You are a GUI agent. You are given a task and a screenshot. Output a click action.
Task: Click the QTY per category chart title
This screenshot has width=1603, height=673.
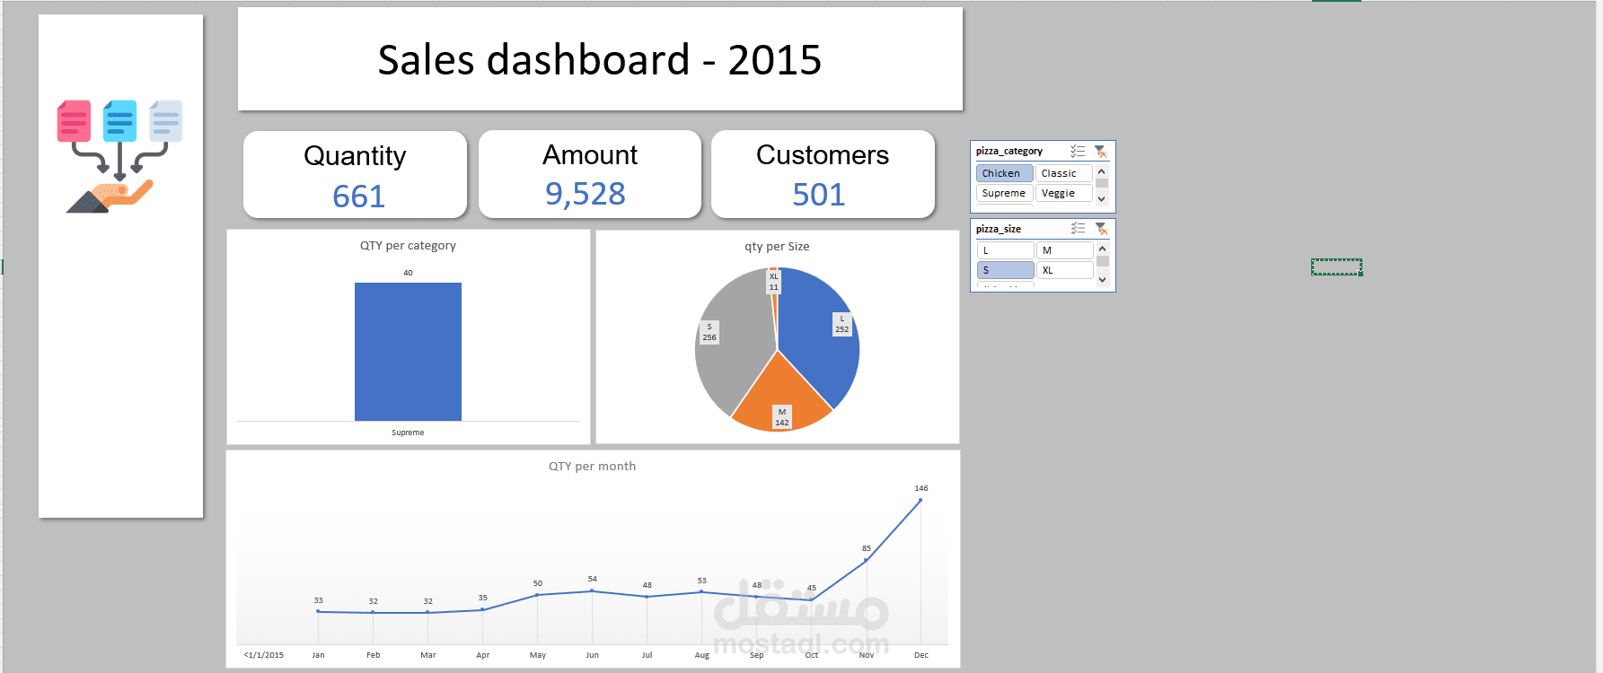tap(408, 246)
